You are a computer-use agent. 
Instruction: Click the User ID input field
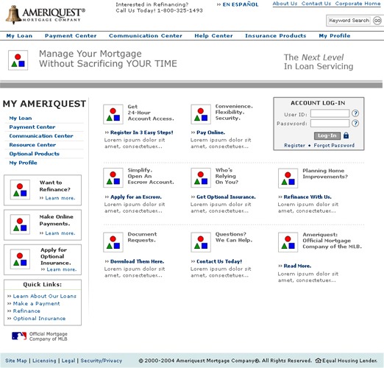(x=330, y=113)
